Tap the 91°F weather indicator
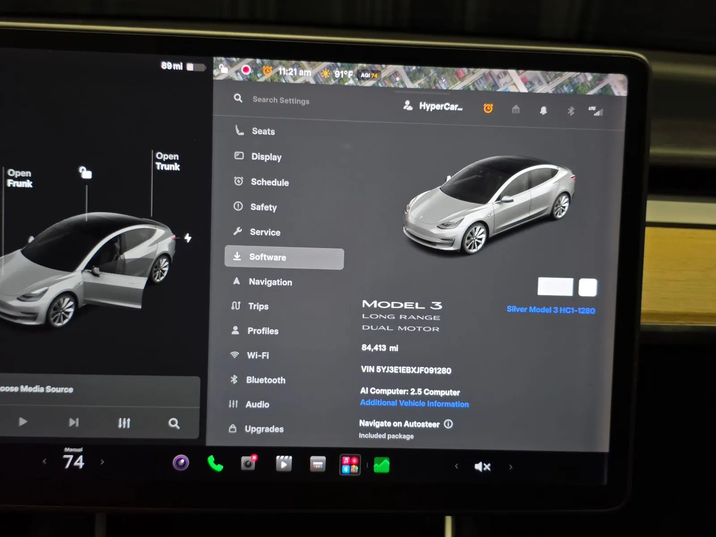Viewport: 716px width, 537px height. (337, 74)
